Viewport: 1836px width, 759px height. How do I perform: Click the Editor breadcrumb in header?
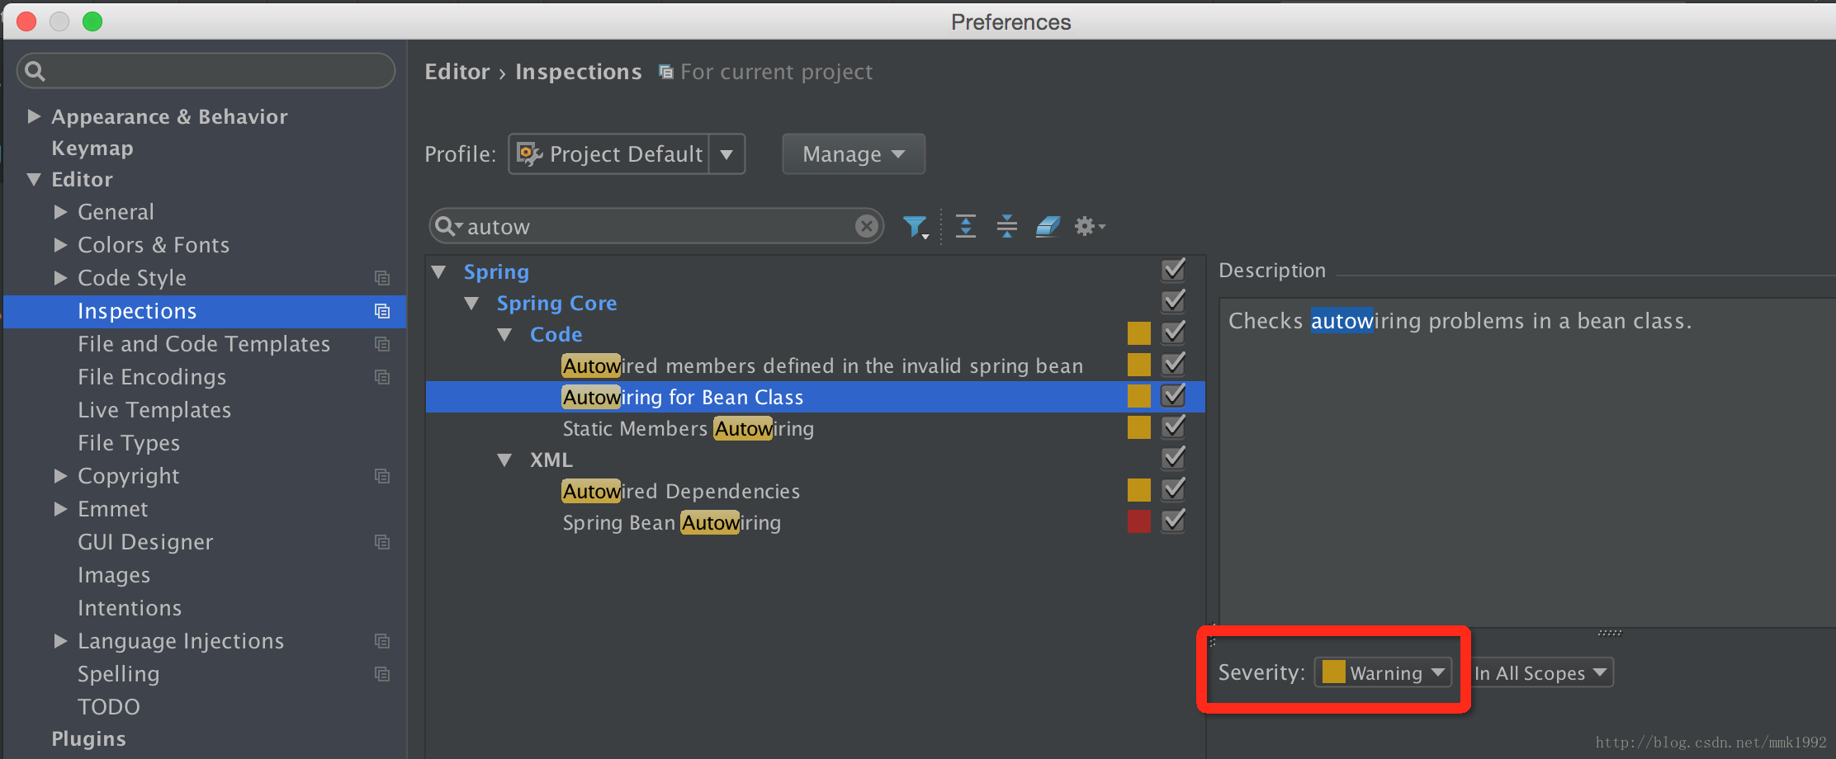coord(457,72)
